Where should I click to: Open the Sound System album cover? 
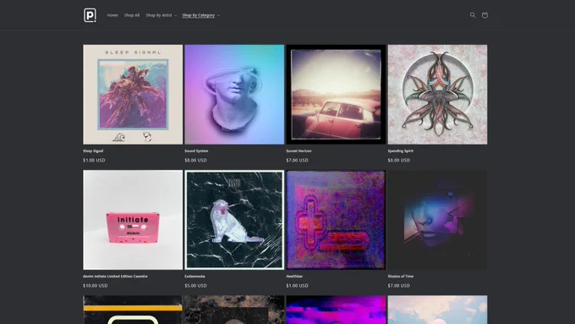234,94
